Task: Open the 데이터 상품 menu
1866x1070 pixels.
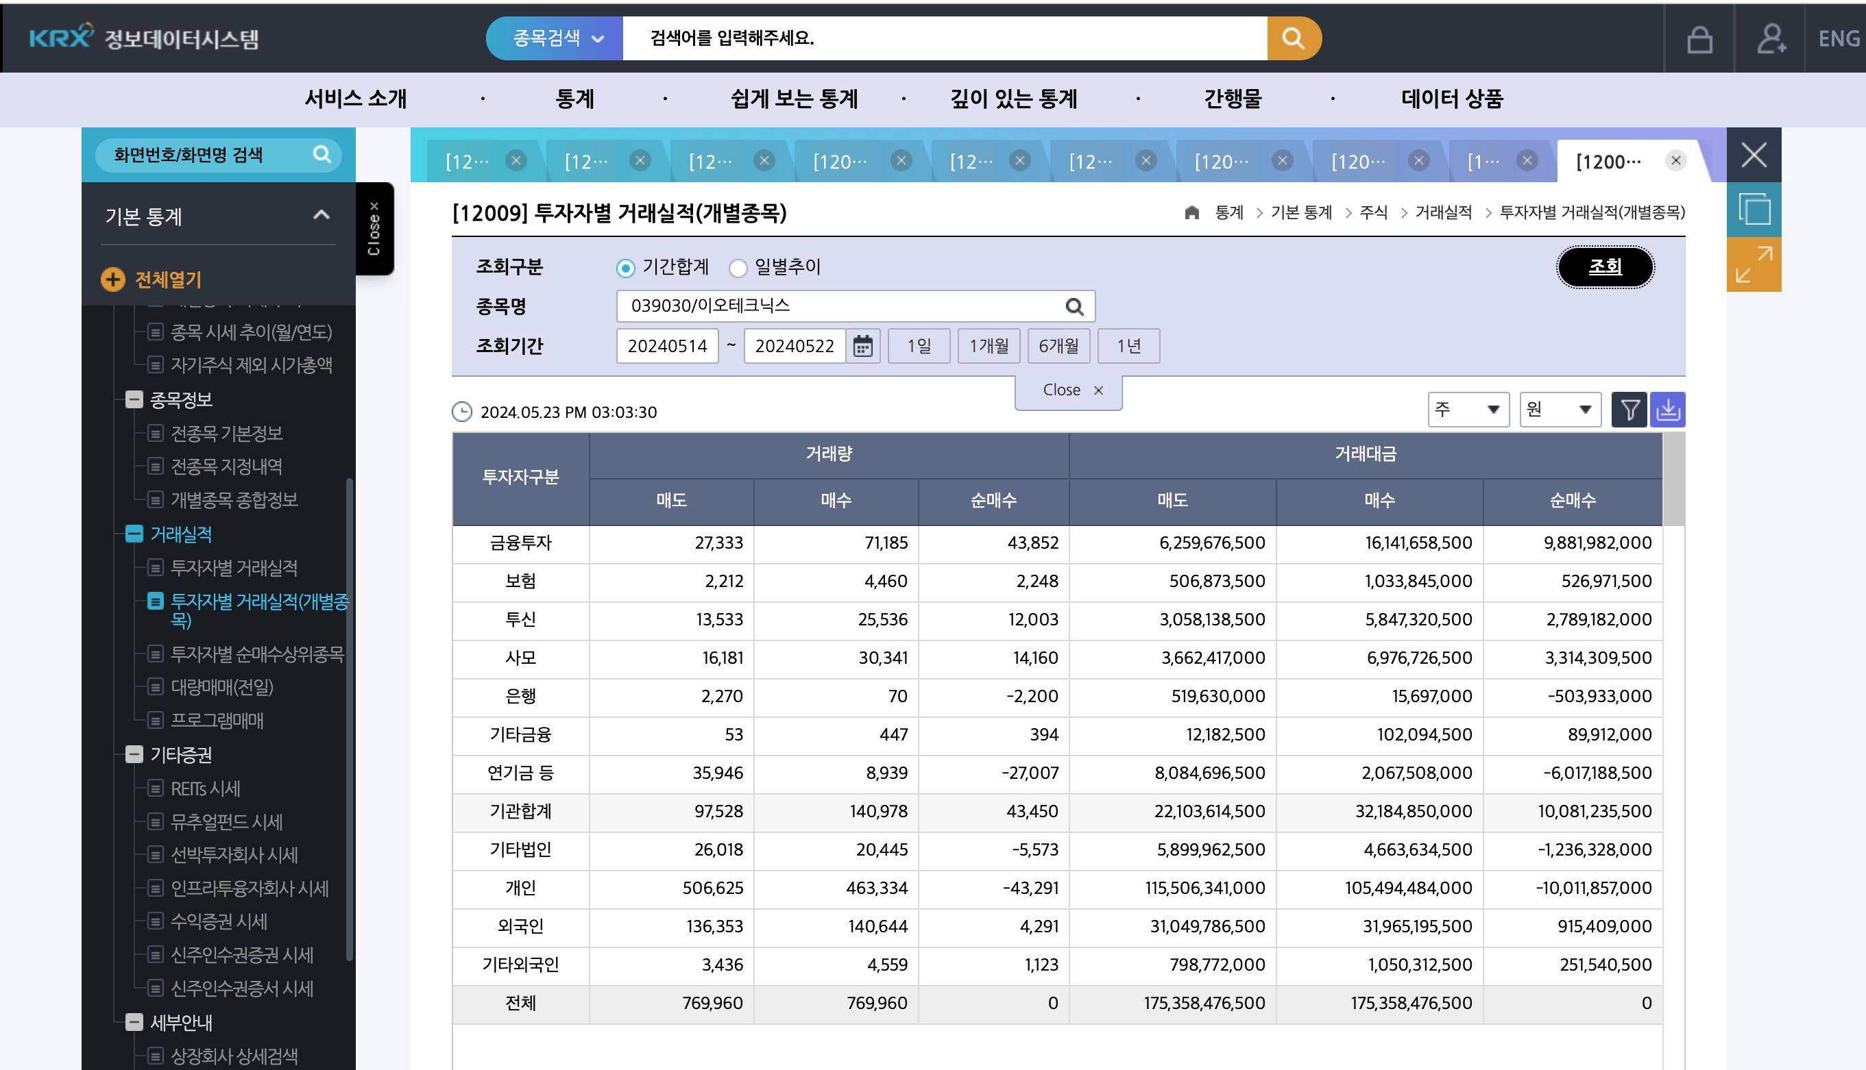Action: pos(1452,99)
